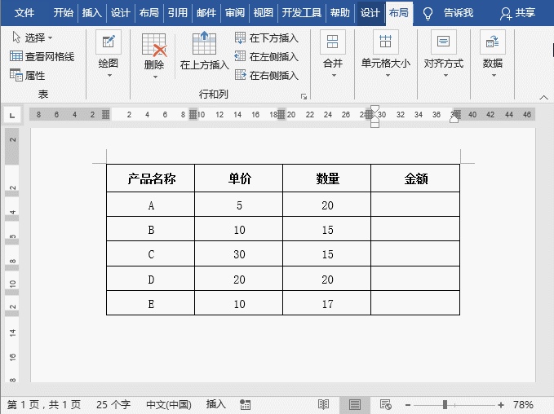Image resolution: width=554 pixels, height=414 pixels.
Task: Click the 数据 data icon
Action: (493, 42)
